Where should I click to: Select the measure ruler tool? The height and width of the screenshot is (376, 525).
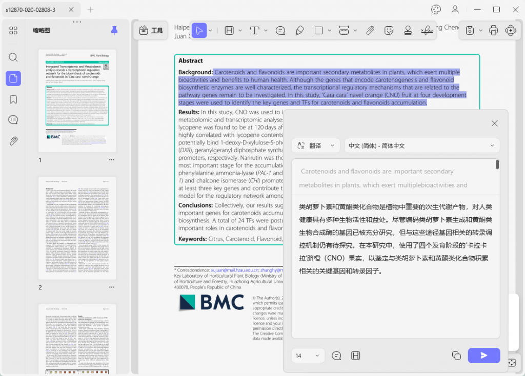click(x=344, y=30)
